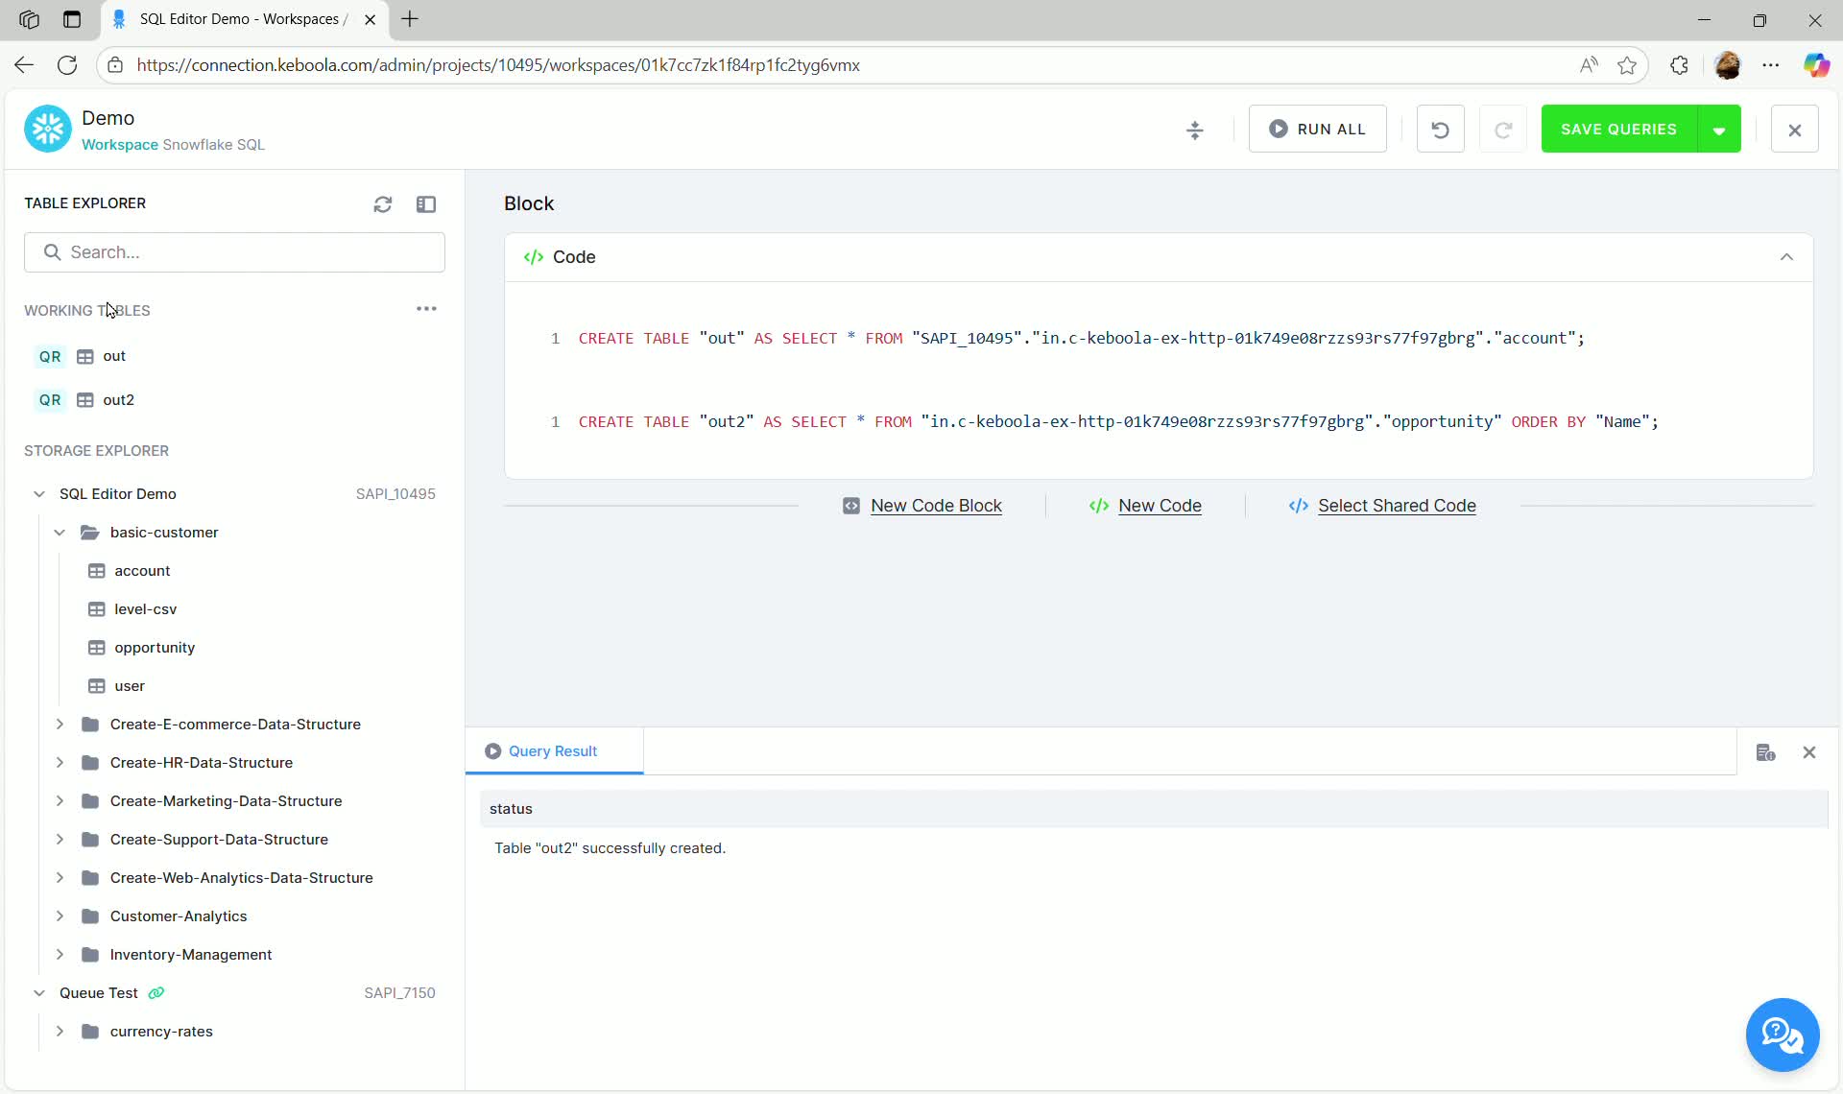1843x1094 pixels.
Task: Click the collapse rows icon in the toolbar
Action: 1195,129
